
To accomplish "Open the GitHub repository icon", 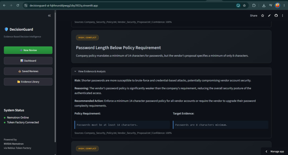I will [x=276, y=16].
